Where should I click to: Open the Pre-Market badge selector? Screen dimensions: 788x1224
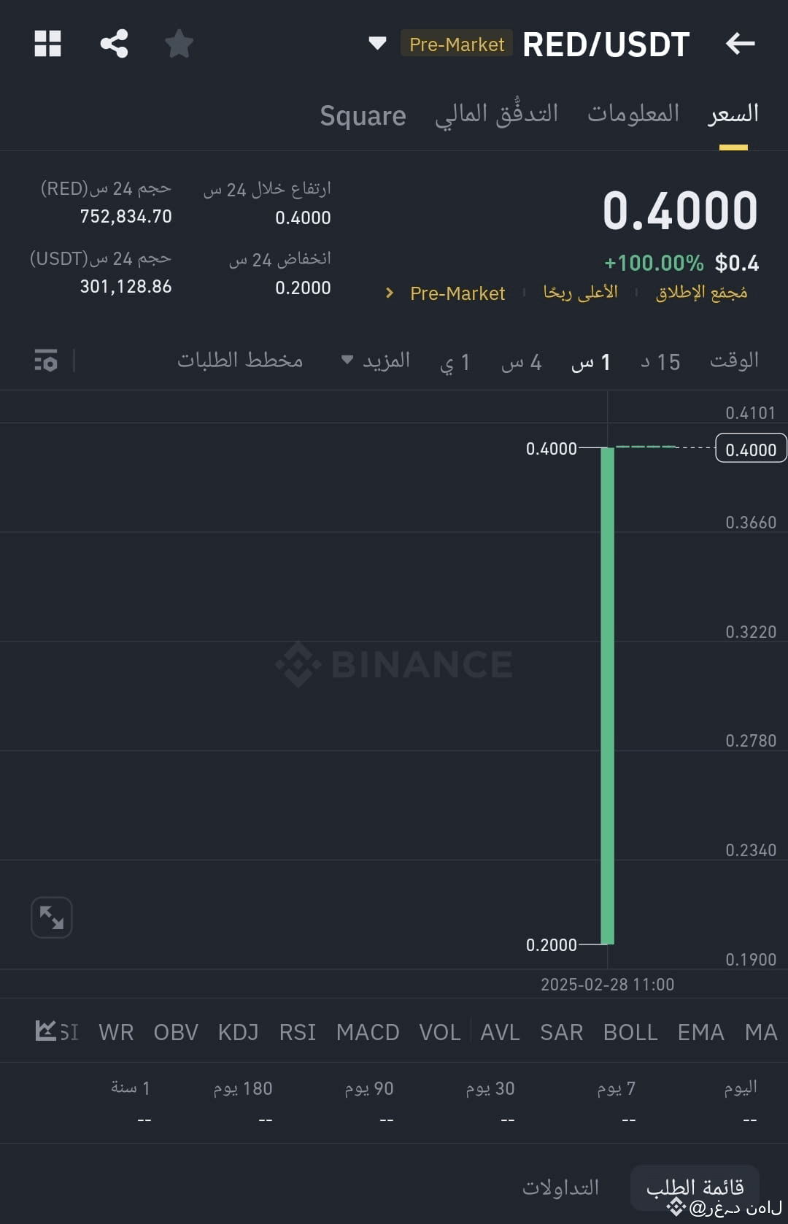point(457,44)
